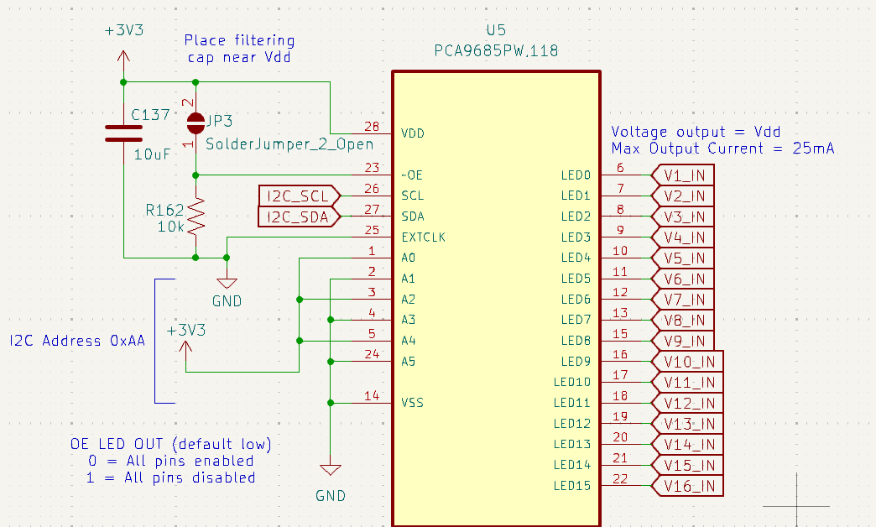Image resolution: width=876 pixels, height=527 pixels.
Task: Select the V16_IN output label
Action: tap(686, 485)
